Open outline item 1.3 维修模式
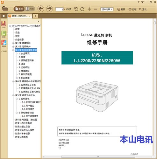This screenshot has width=157, height=159. (x=28, y=109)
